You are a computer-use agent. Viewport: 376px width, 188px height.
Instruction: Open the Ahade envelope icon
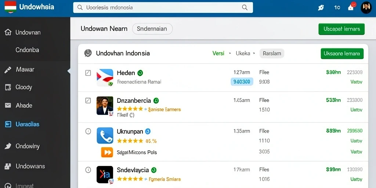8,105
